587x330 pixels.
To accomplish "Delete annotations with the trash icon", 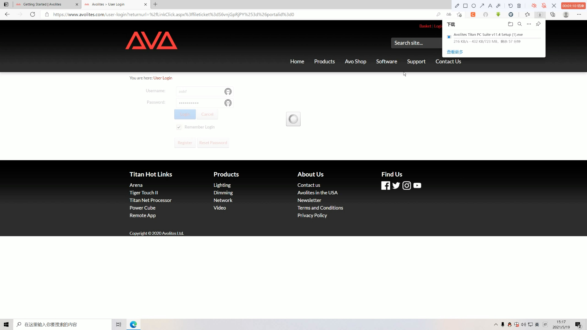I will (519, 6).
